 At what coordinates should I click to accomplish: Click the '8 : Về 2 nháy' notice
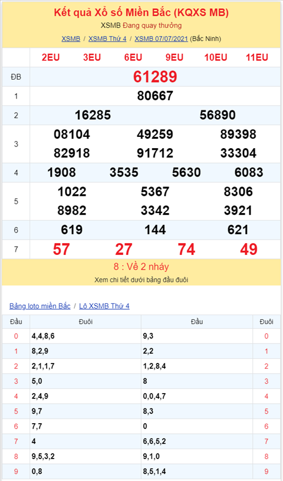tap(141, 267)
